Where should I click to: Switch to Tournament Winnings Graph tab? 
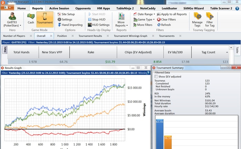130,36
